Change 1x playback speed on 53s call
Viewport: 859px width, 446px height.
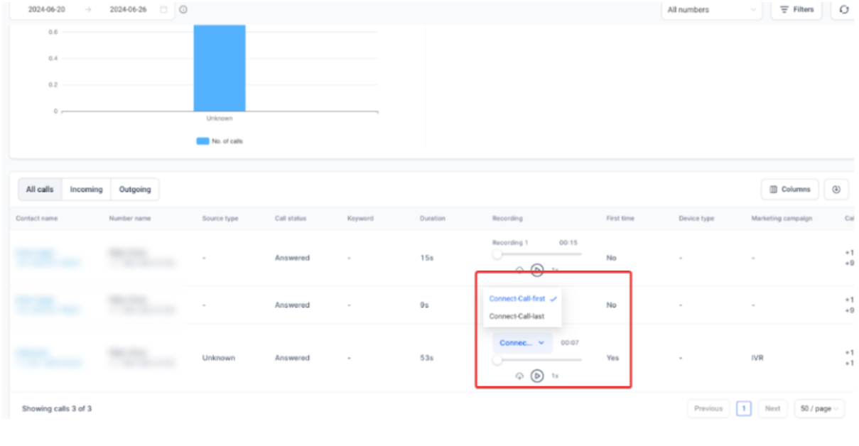(x=555, y=376)
